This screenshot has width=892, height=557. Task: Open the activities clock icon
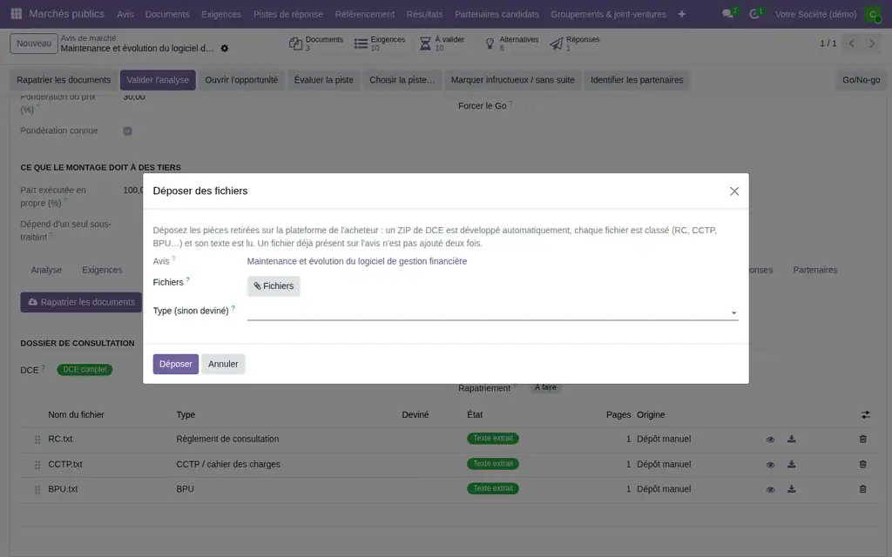pos(754,14)
